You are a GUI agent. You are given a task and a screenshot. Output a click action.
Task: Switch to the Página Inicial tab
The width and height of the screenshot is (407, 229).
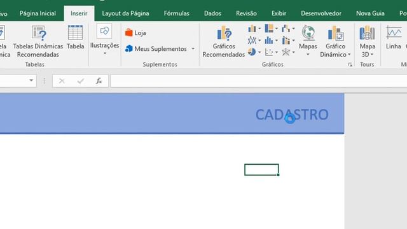[x=38, y=13]
